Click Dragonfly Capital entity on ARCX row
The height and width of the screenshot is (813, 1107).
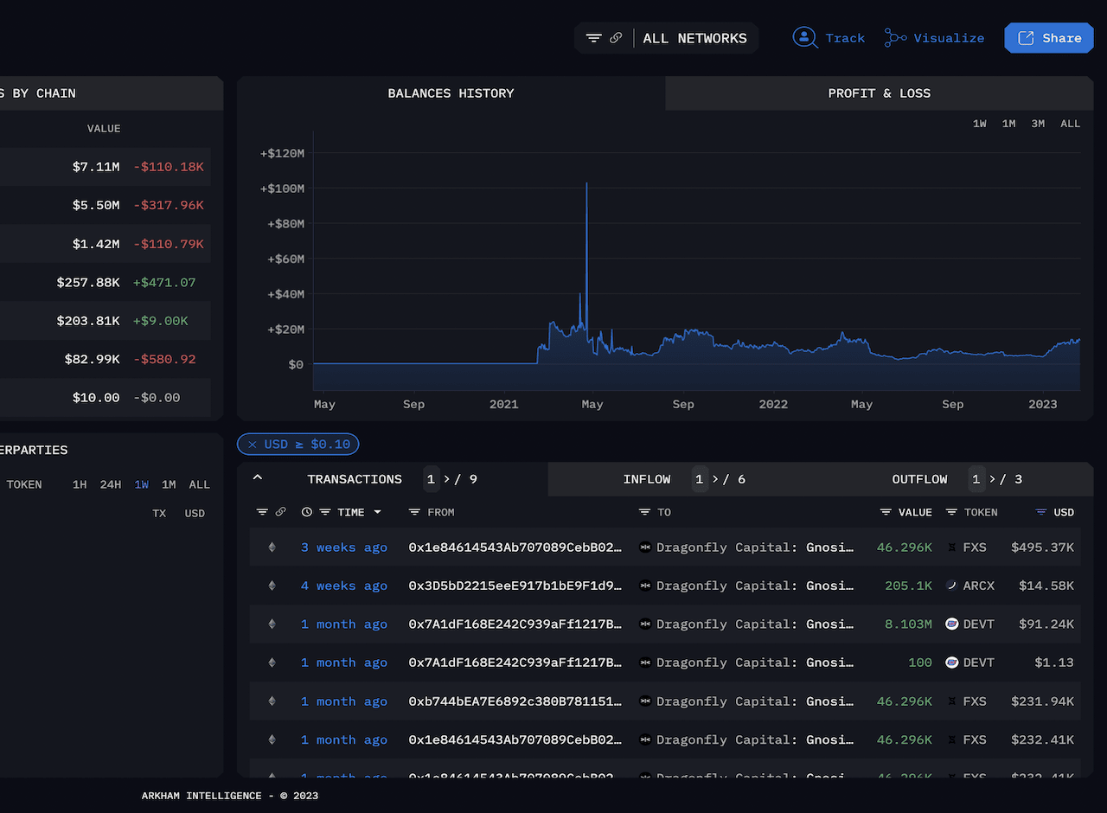point(756,586)
